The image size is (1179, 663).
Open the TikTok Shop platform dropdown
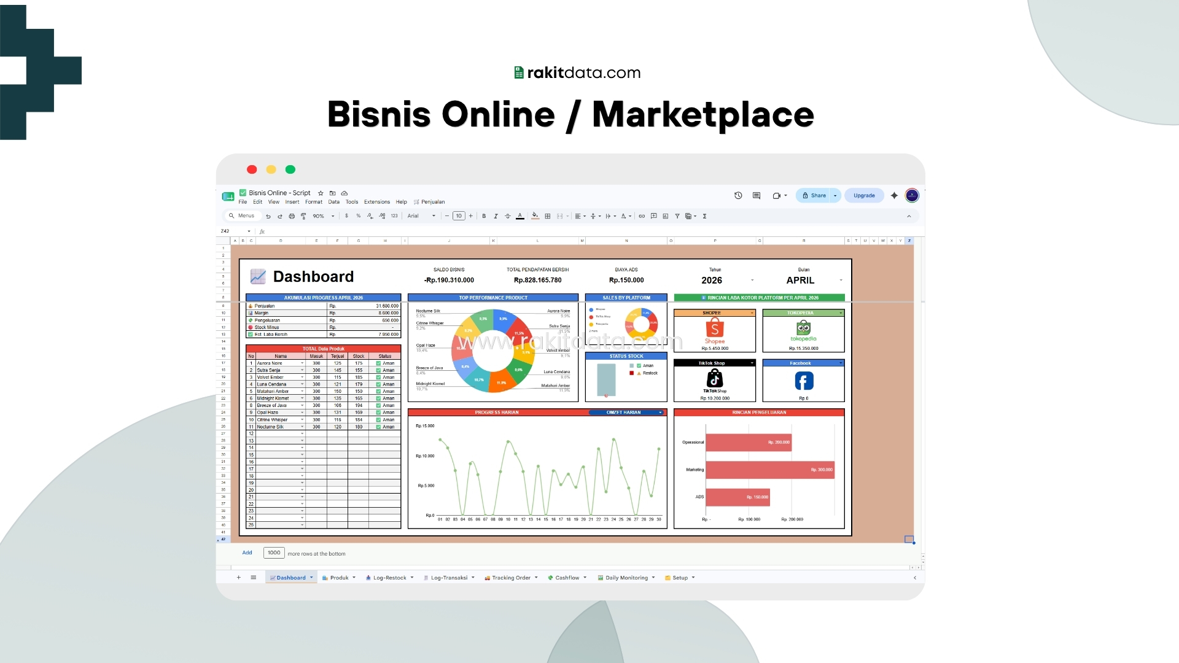click(x=752, y=363)
